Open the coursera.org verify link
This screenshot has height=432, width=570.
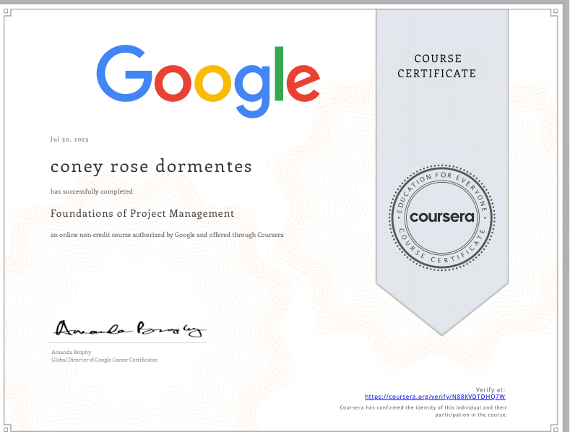click(435, 397)
